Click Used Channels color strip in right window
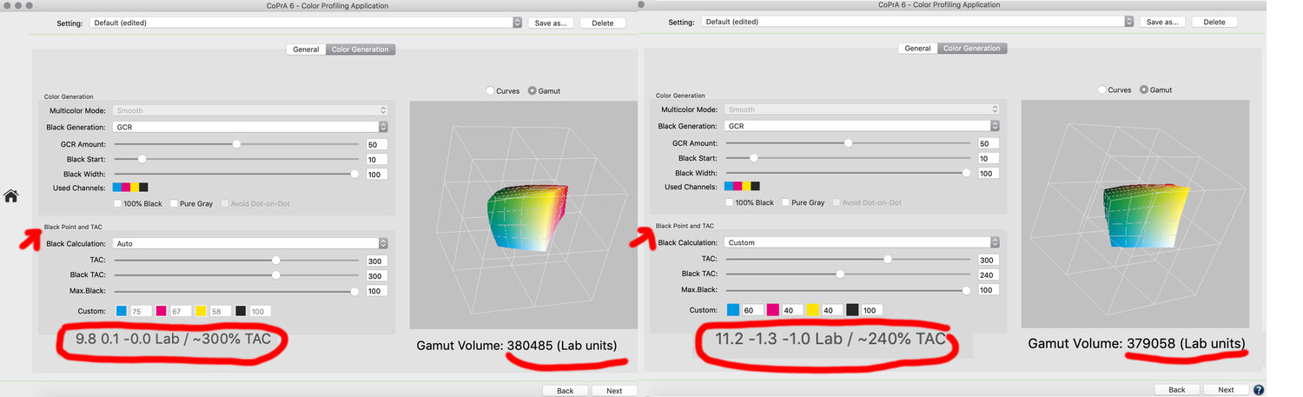The height and width of the screenshot is (397, 1303). tap(743, 186)
